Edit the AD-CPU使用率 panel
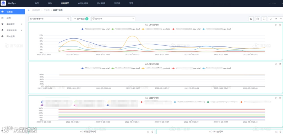Image resolution: width=283 pixels, height=135 pixels. point(276,25)
